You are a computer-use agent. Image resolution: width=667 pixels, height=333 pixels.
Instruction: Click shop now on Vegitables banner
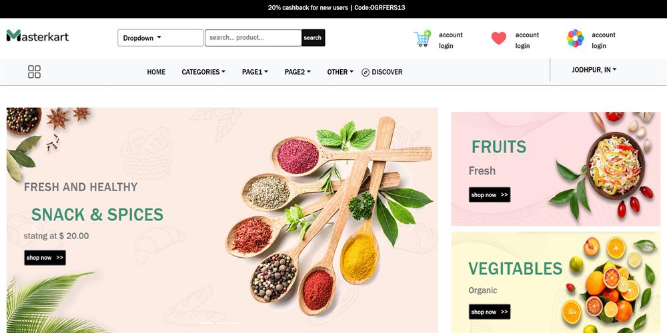tap(490, 312)
